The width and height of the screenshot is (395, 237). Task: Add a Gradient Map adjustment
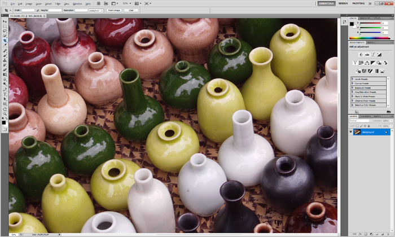click(376, 71)
